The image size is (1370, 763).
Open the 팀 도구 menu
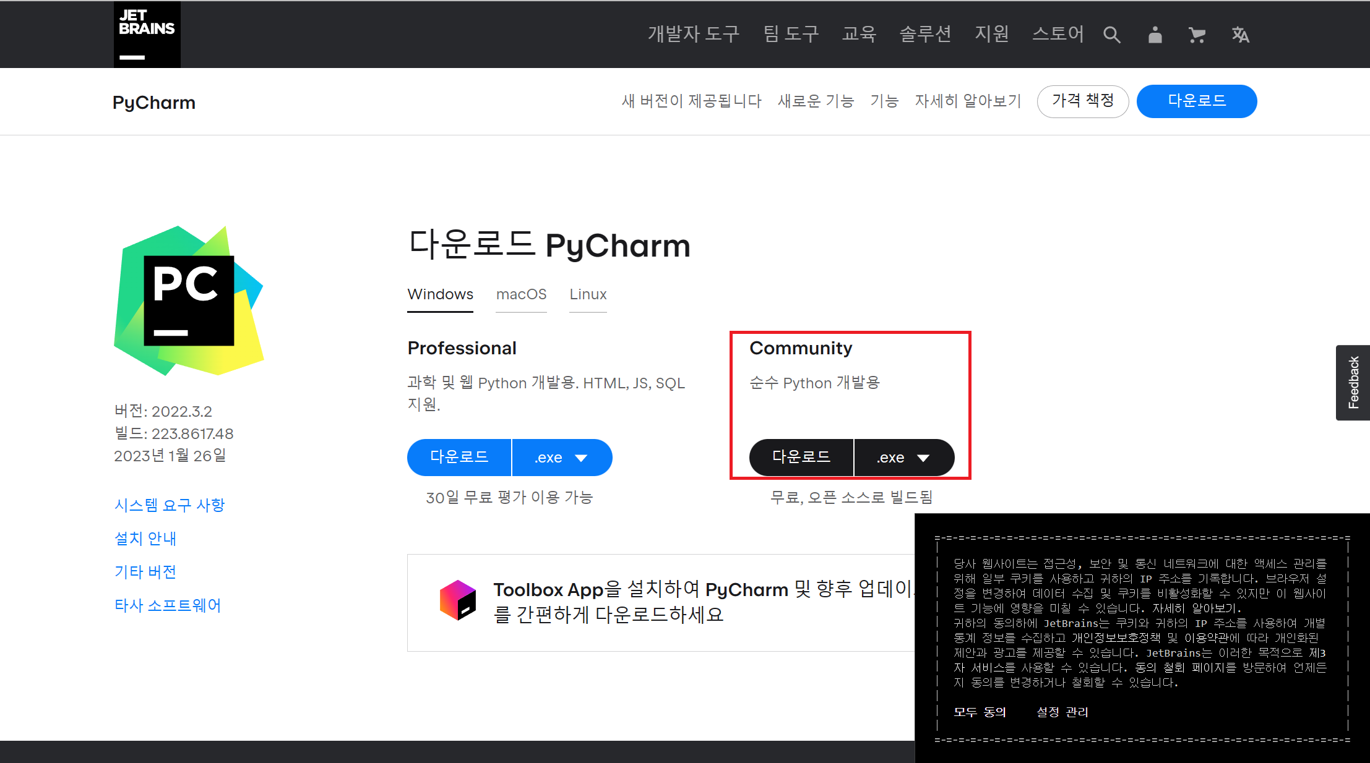(791, 33)
